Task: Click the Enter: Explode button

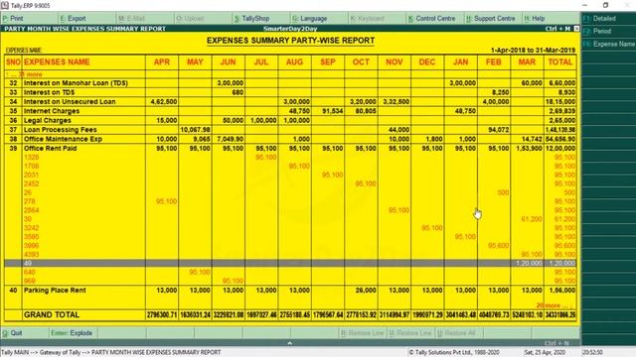Action: (72, 333)
